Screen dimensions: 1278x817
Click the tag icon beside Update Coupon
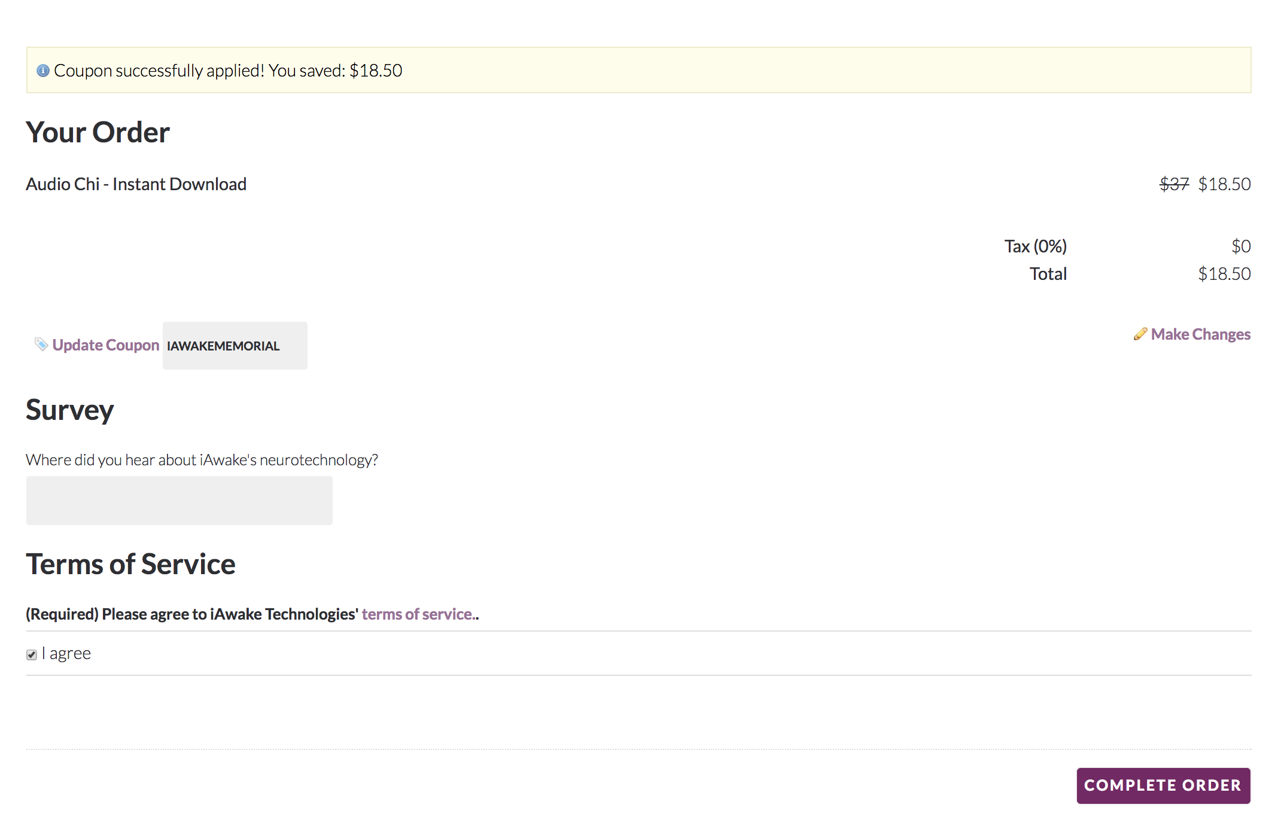41,344
